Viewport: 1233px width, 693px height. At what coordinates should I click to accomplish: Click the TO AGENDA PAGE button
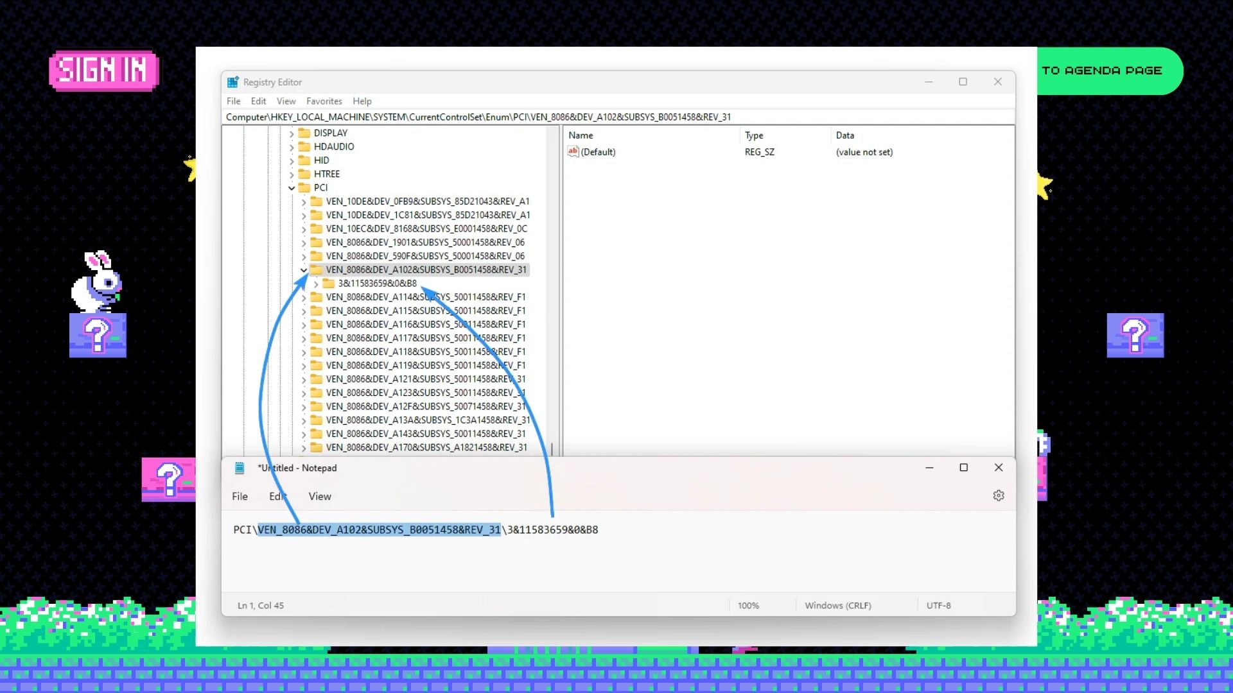coord(1110,71)
